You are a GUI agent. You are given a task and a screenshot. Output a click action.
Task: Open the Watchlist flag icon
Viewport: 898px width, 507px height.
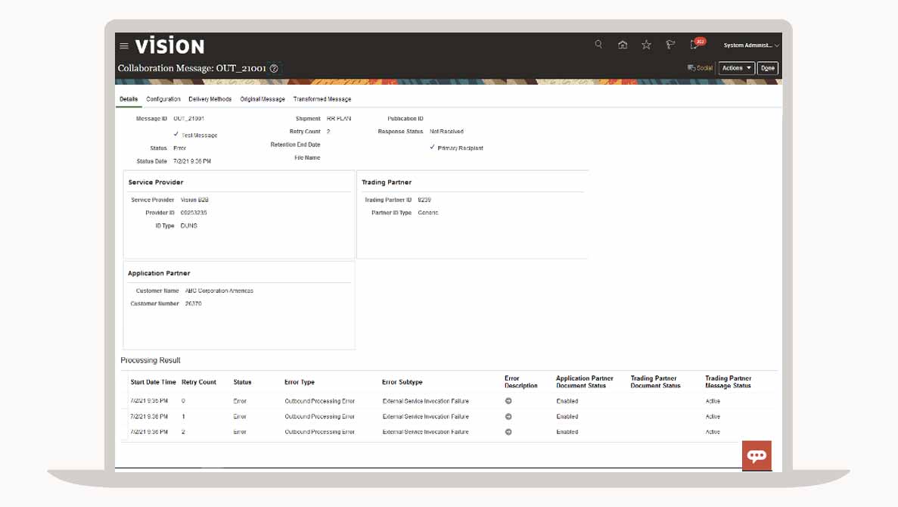pos(670,45)
